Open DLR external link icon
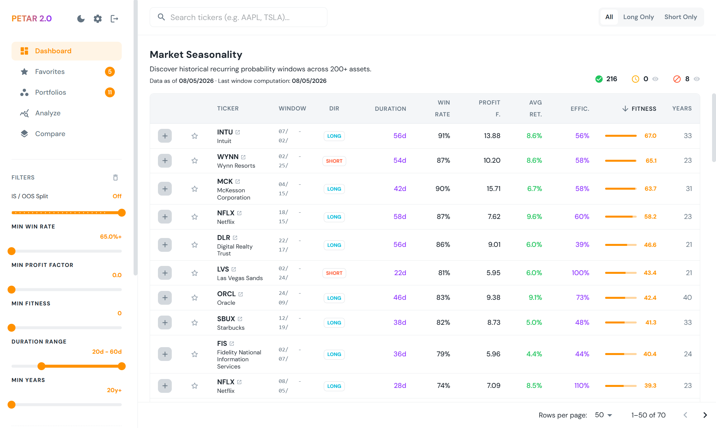The height and width of the screenshot is (428, 716). click(235, 238)
